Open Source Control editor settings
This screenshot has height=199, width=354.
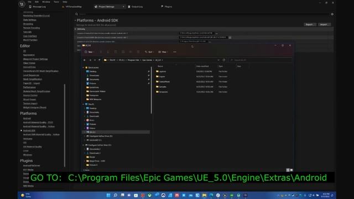tap(30, 96)
